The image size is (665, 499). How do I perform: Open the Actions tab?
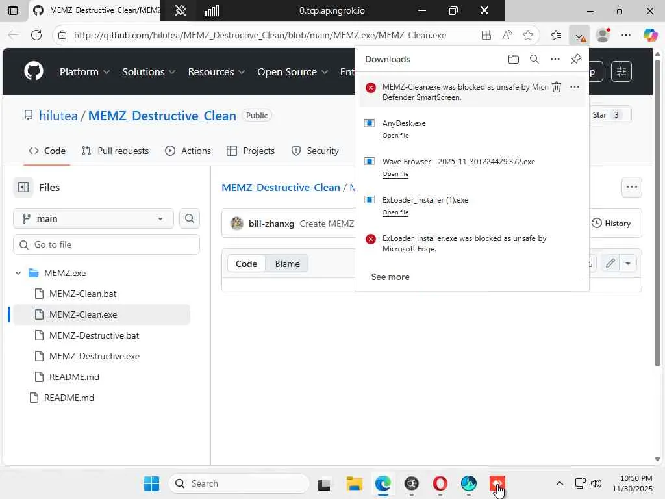point(188,151)
